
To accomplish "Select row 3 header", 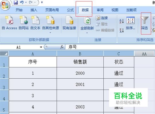I will pos(4,84).
